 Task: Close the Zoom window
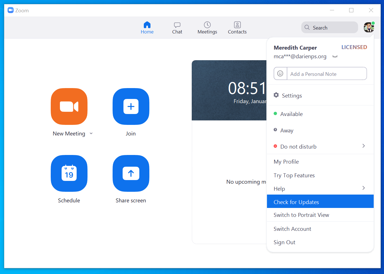371,10
